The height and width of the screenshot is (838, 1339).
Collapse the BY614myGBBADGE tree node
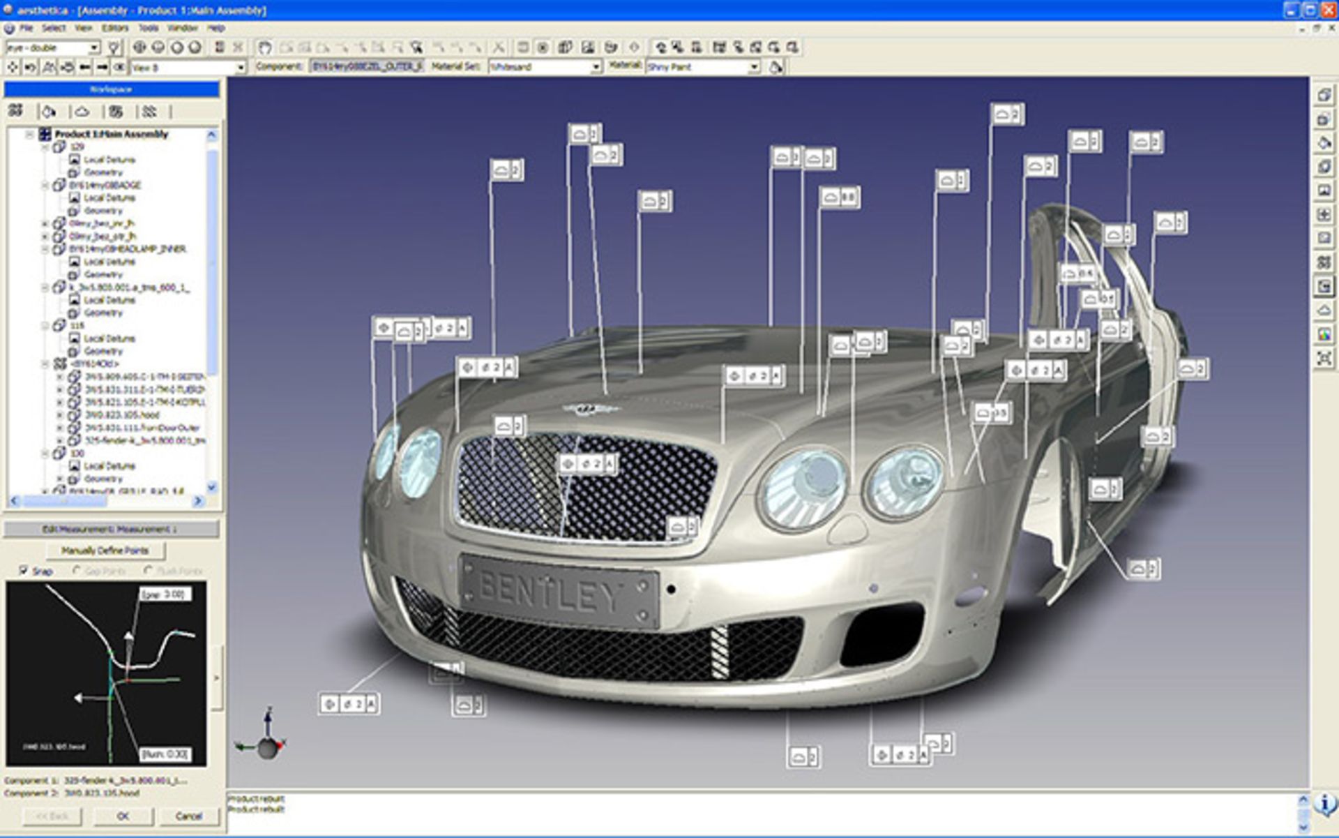pyautogui.click(x=45, y=185)
